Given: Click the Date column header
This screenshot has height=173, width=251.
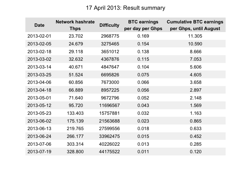Looking at the screenshot, I should (39, 25).
